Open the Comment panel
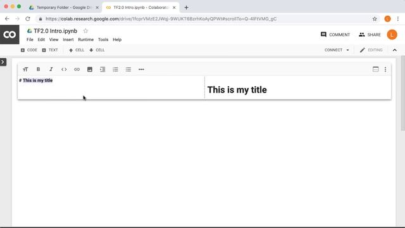The image size is (405, 228). [x=335, y=34]
